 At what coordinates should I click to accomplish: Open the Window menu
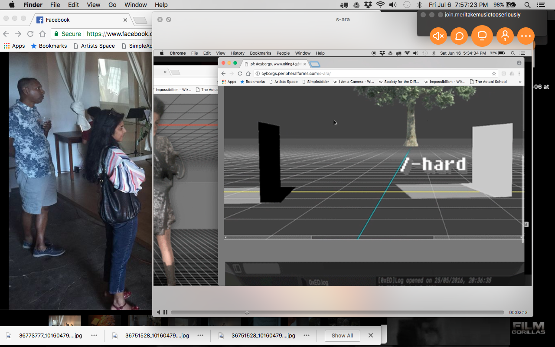point(136,5)
